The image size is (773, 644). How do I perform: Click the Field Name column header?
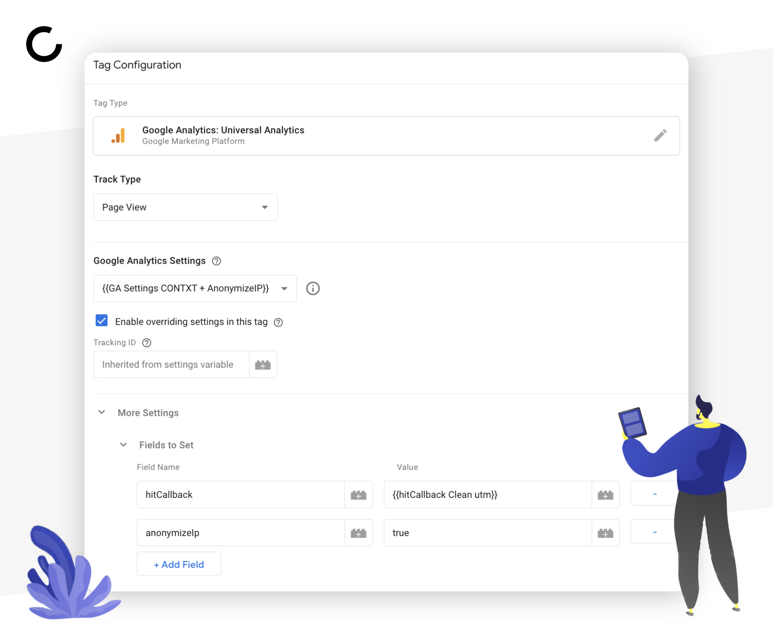pyautogui.click(x=158, y=467)
